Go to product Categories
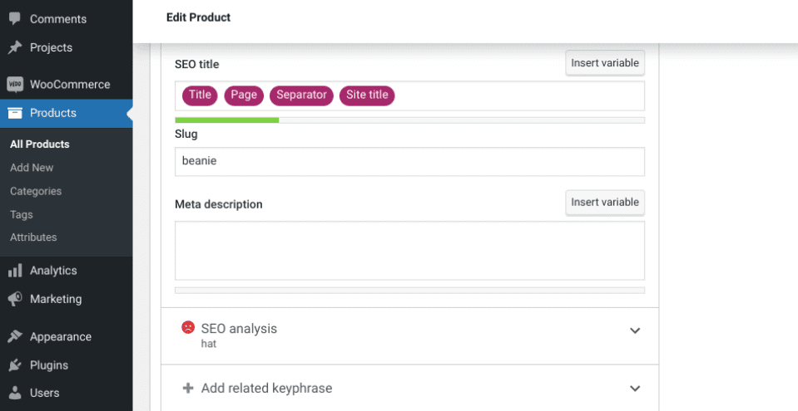This screenshot has width=798, height=411. pyautogui.click(x=36, y=191)
